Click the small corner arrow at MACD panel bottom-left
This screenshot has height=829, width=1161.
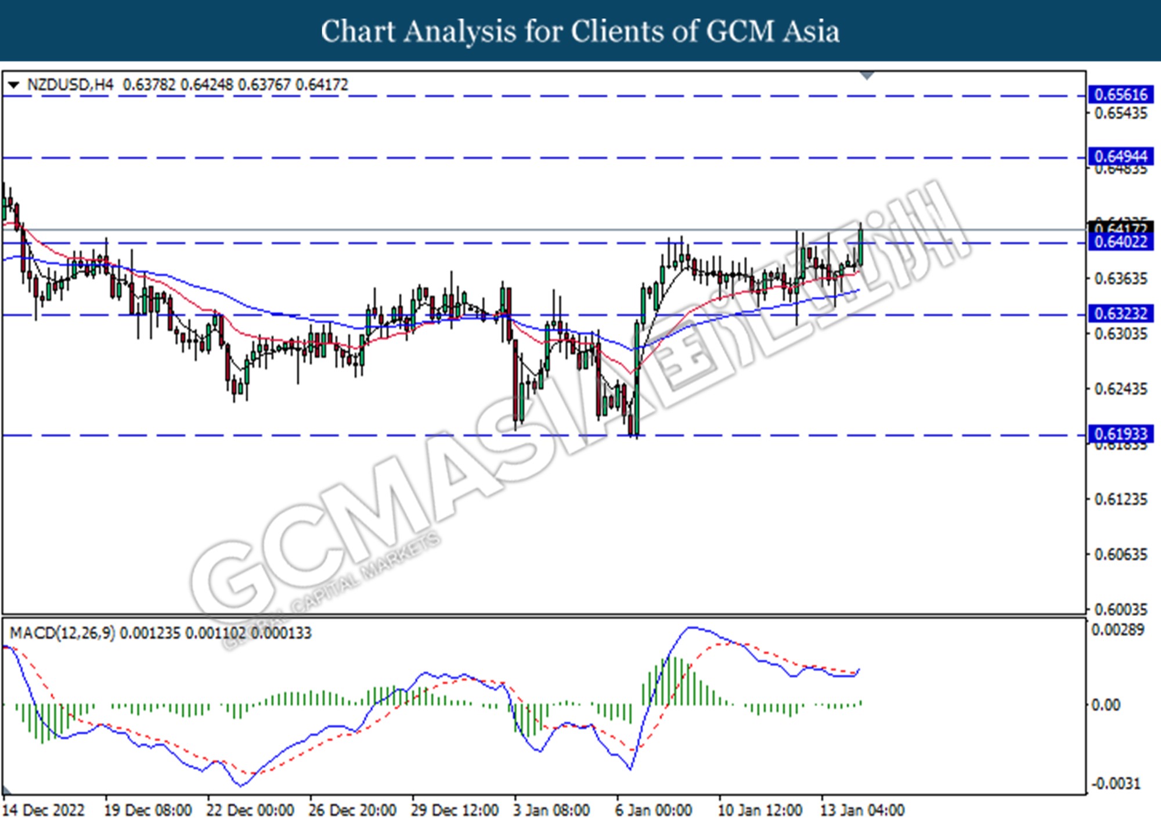tap(6, 790)
